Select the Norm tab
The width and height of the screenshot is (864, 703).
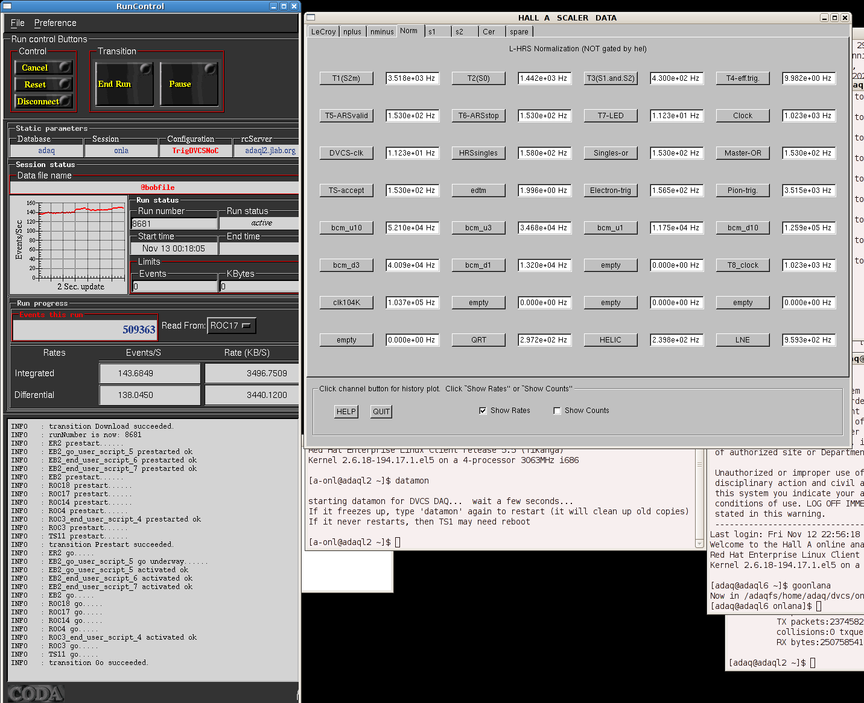(x=409, y=31)
